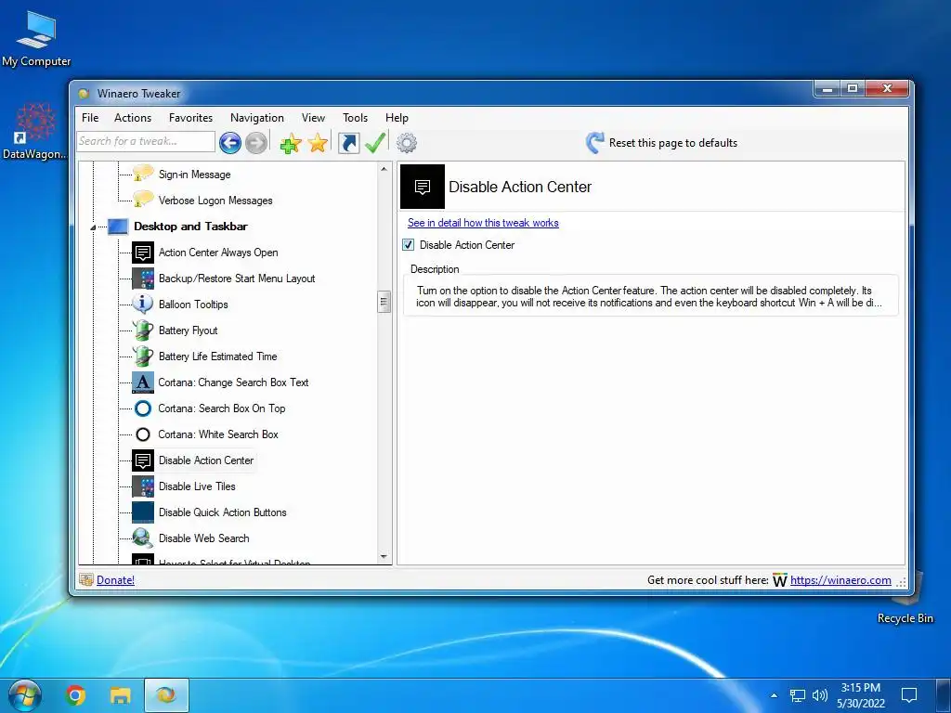Click the green checkmark toolbar icon
Image resolution: width=951 pixels, height=713 pixels.
click(x=375, y=143)
